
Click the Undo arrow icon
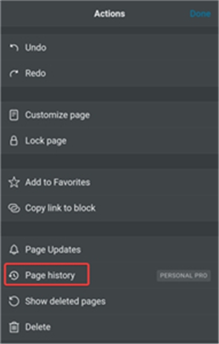point(14,48)
